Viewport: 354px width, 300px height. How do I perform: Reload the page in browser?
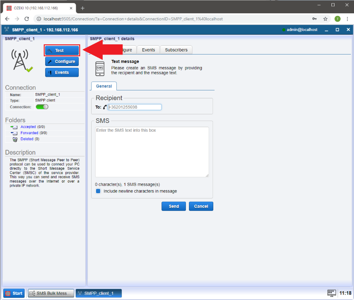point(27,19)
